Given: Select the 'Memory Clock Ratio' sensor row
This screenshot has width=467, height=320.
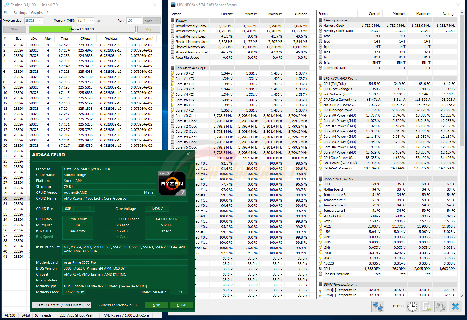Looking at the screenshot, I should point(388,31).
